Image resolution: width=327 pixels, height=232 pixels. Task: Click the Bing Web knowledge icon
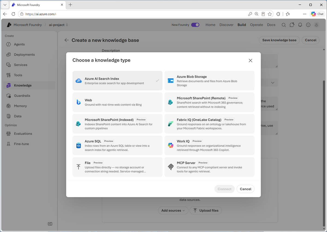(x=78, y=102)
